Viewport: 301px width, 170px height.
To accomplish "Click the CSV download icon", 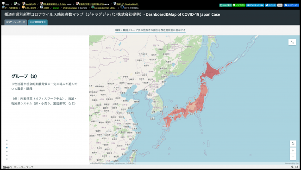I will [x=15, y=3].
